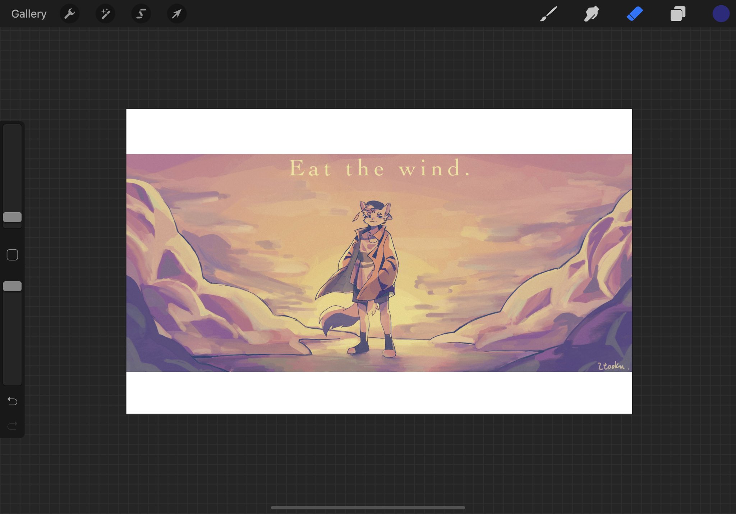
Task: Click the Undo arrow
Action: point(13,401)
